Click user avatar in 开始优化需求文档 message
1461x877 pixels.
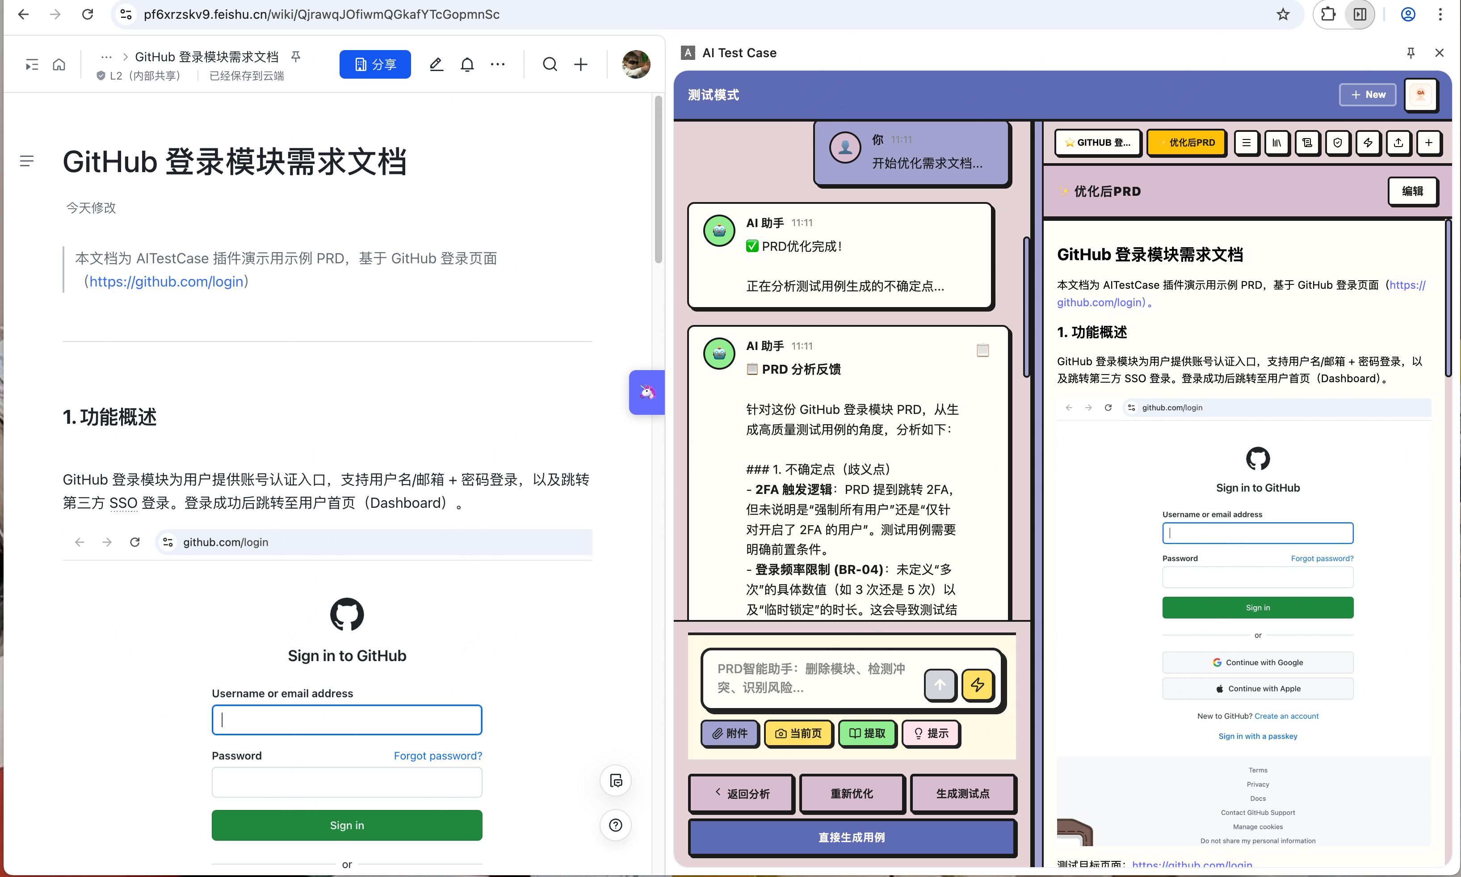845,148
